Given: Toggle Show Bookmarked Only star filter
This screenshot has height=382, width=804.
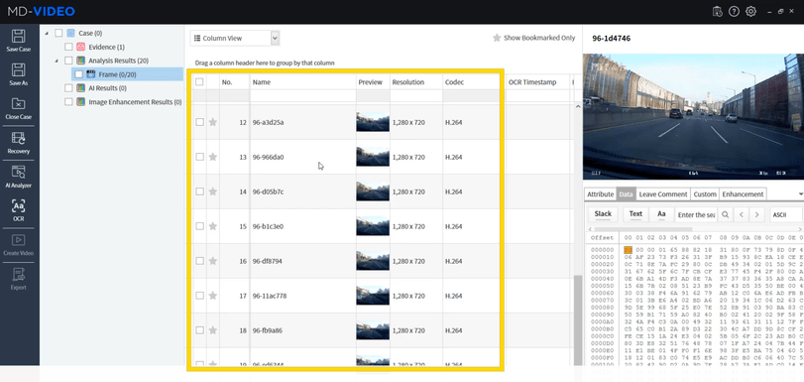Looking at the screenshot, I should pyautogui.click(x=497, y=38).
